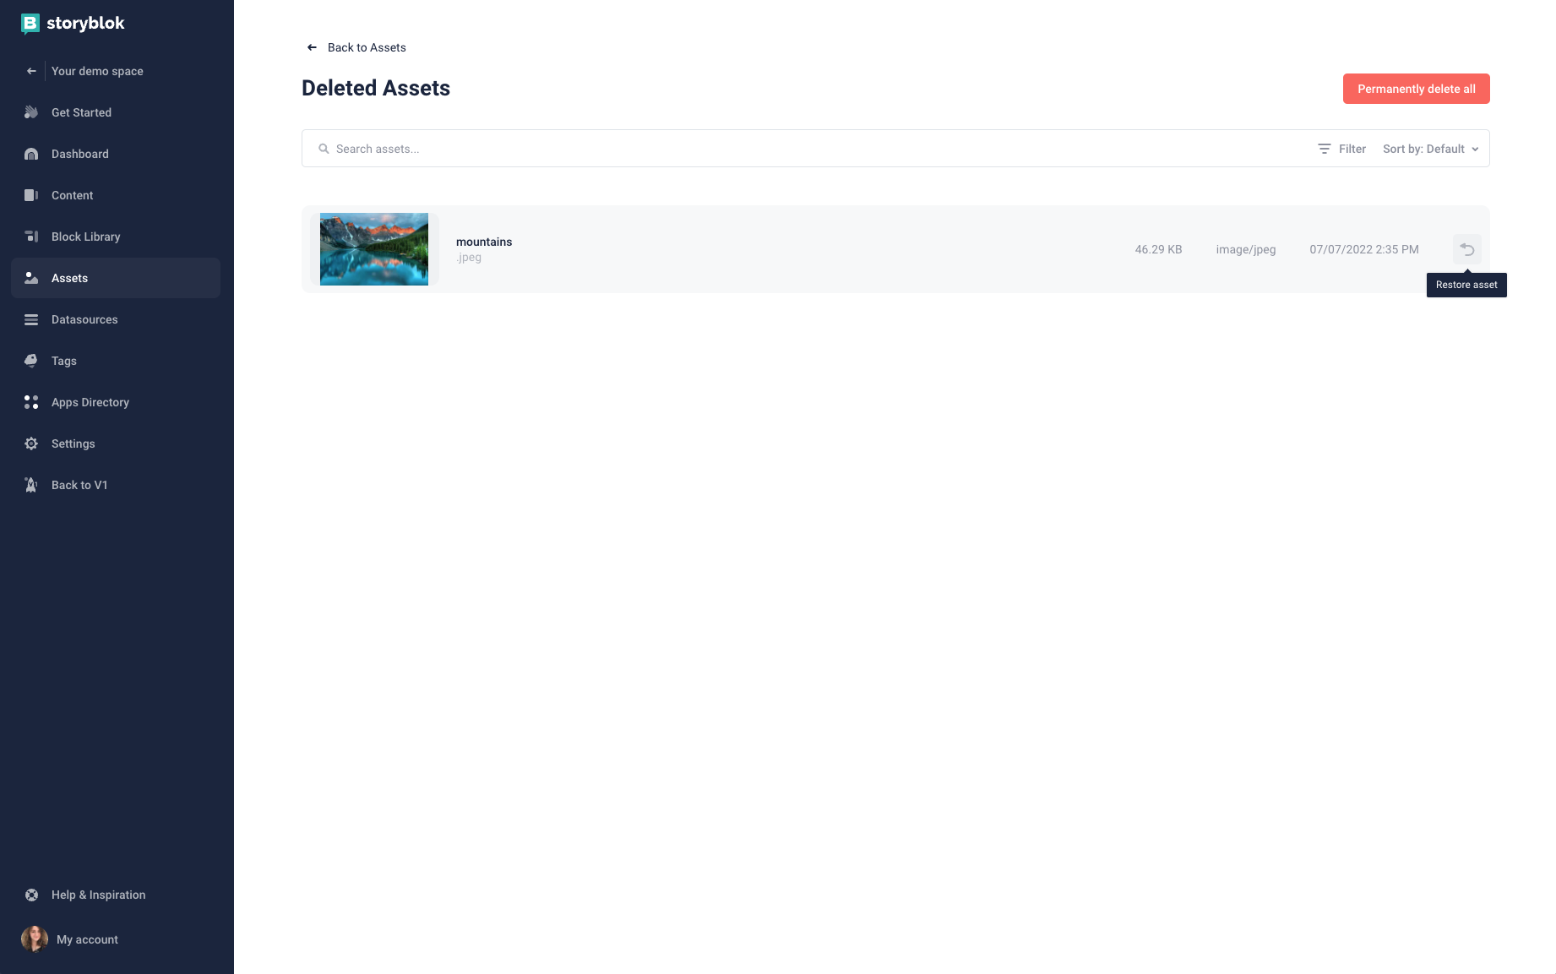Click the Get Started sidebar icon
This screenshot has width=1556, height=974.
(31, 112)
